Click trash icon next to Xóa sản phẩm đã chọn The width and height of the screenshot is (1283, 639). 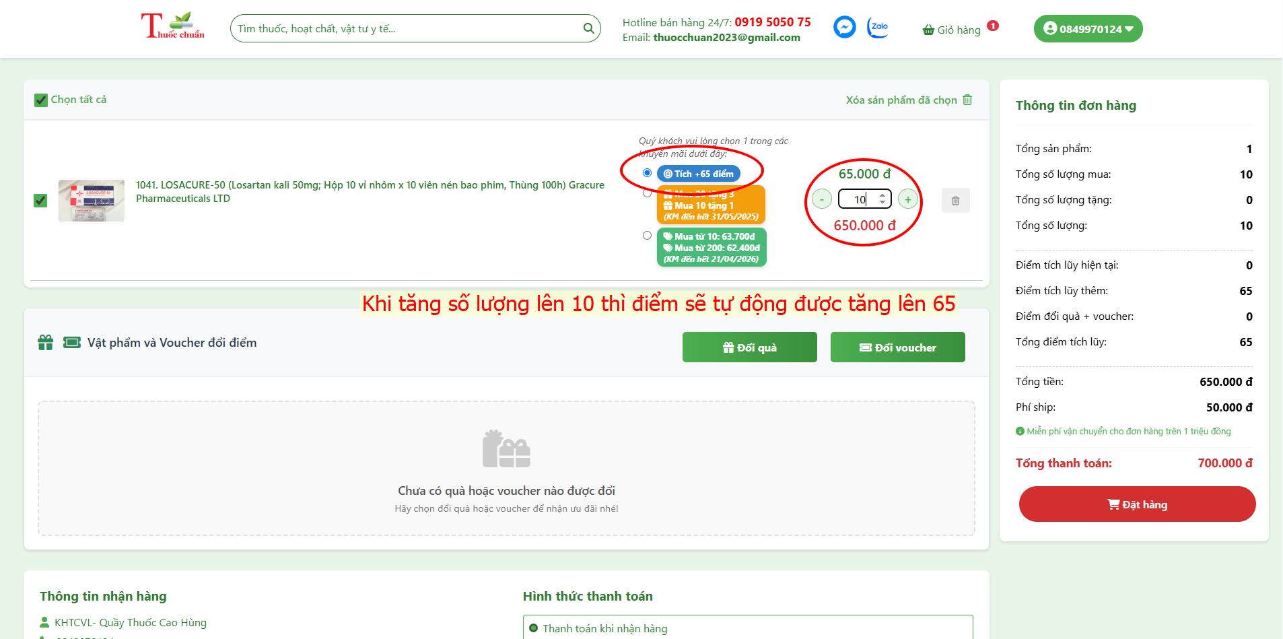(x=967, y=100)
